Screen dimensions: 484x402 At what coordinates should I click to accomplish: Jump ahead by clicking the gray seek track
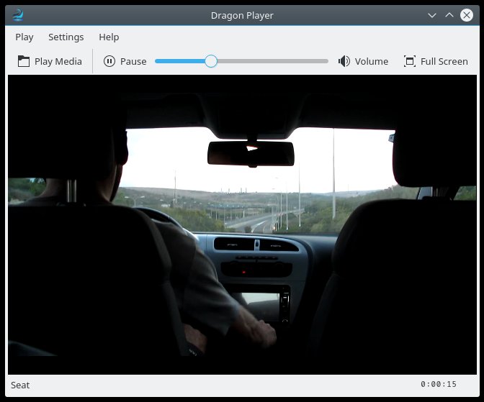274,61
